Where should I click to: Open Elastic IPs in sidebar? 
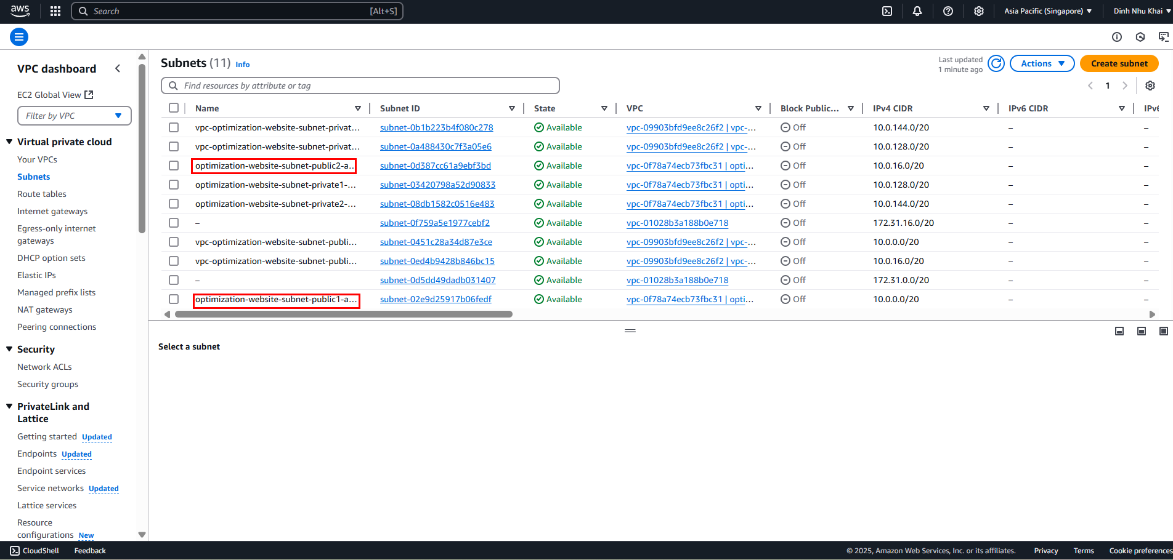36,275
